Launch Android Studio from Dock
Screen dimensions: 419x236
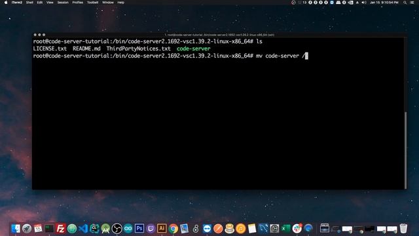pos(105,229)
